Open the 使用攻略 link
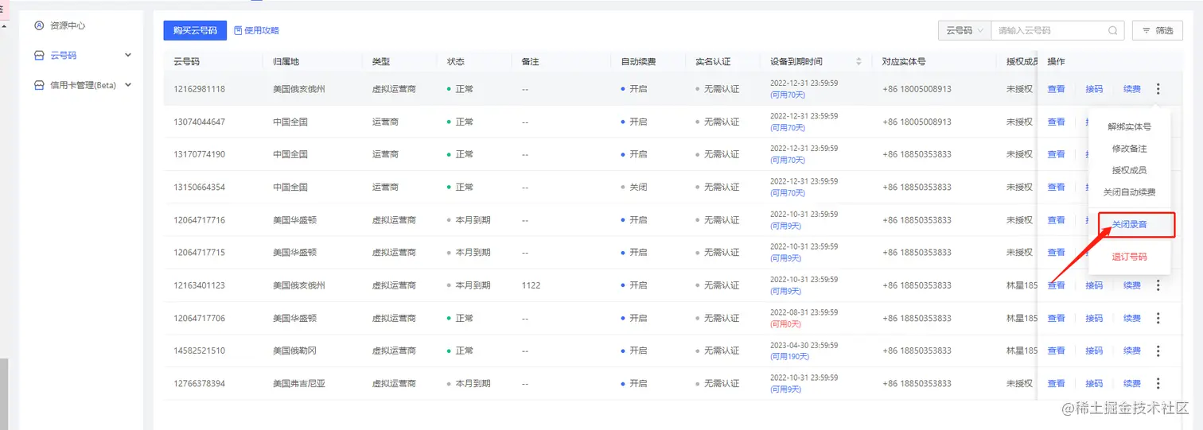 point(262,30)
